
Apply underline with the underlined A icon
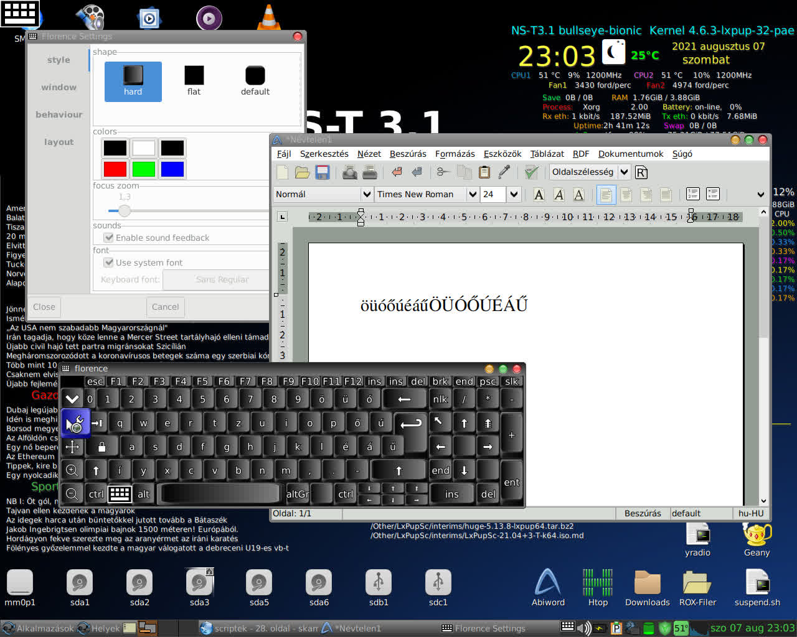click(579, 195)
